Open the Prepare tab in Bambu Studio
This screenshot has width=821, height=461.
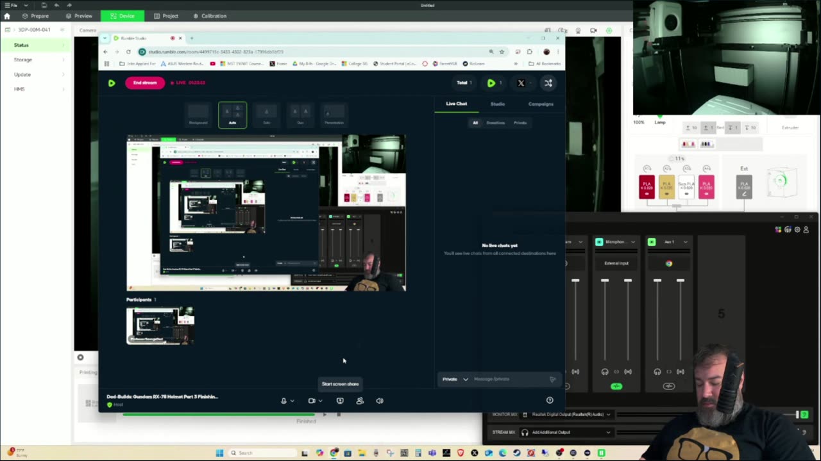tap(35, 16)
